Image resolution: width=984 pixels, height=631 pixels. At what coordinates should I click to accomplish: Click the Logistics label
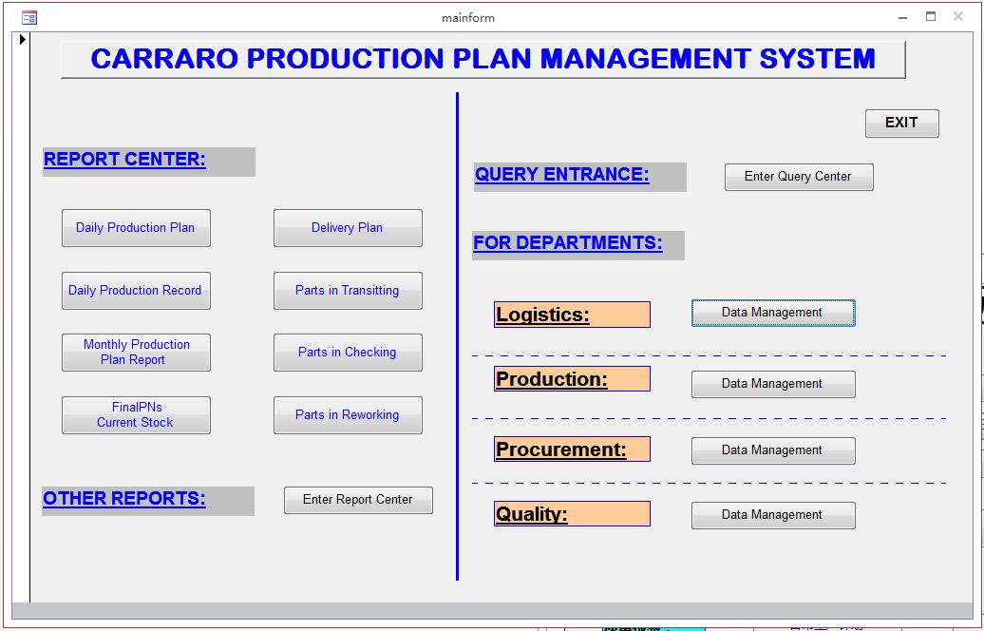572,315
